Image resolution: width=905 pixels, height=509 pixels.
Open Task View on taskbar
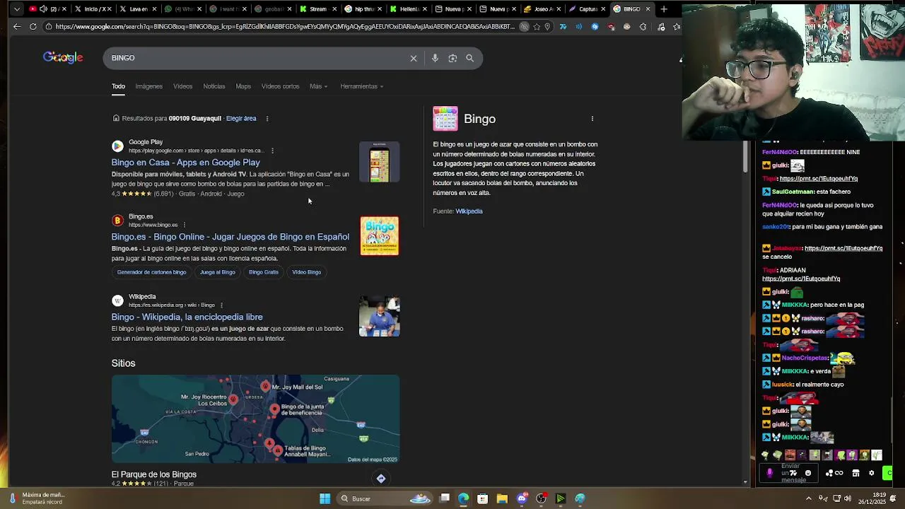[x=444, y=498]
